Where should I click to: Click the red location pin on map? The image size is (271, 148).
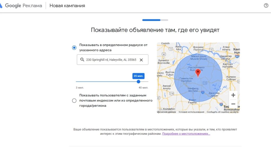point(198,73)
